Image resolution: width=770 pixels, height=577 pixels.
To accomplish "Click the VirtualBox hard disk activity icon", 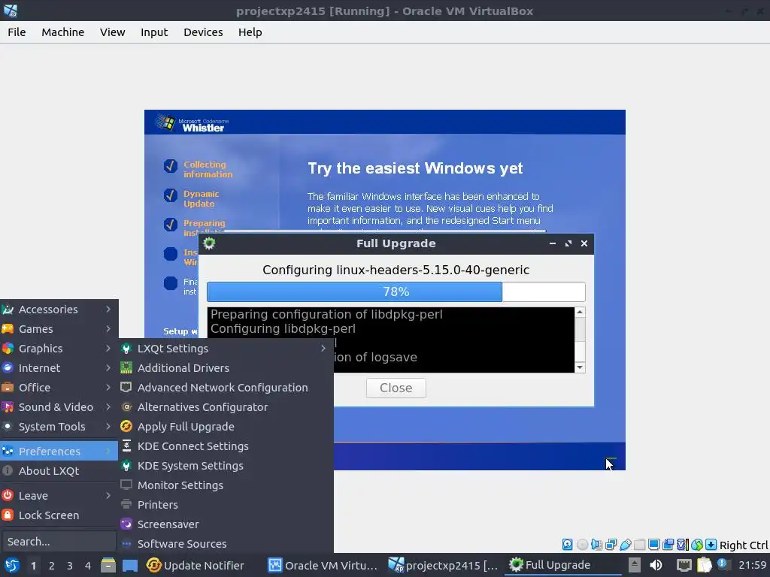I will [x=567, y=544].
